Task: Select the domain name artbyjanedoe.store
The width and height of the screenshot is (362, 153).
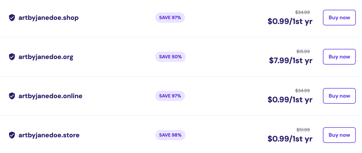Action: tap(49, 135)
